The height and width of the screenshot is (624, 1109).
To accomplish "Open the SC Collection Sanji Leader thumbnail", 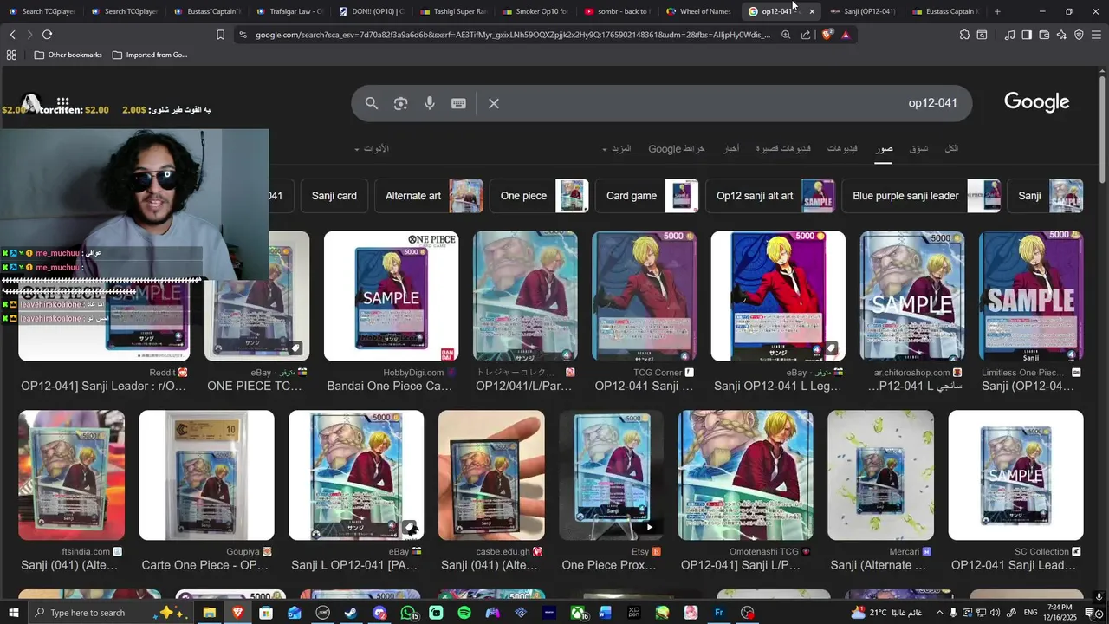I will [x=1015, y=475].
